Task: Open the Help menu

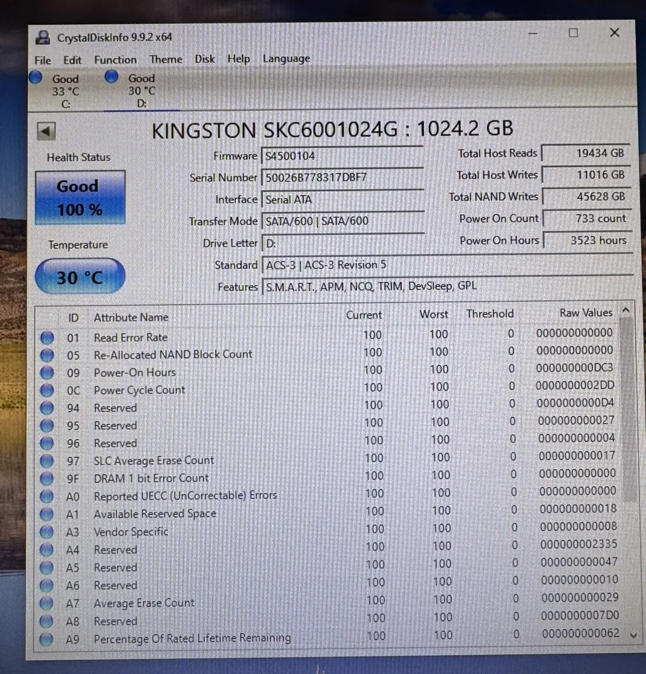Action: (x=239, y=58)
